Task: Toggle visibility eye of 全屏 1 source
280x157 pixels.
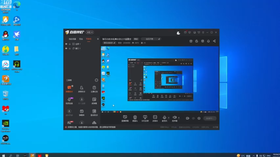Action: pos(66,44)
